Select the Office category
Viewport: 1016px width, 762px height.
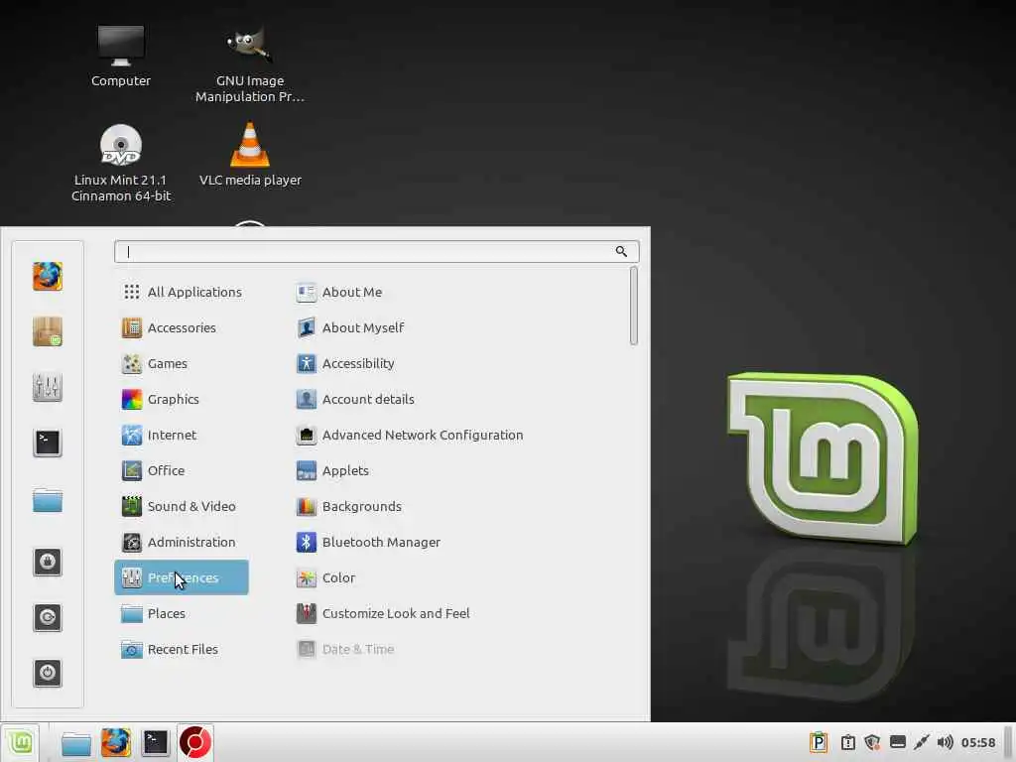(182, 470)
